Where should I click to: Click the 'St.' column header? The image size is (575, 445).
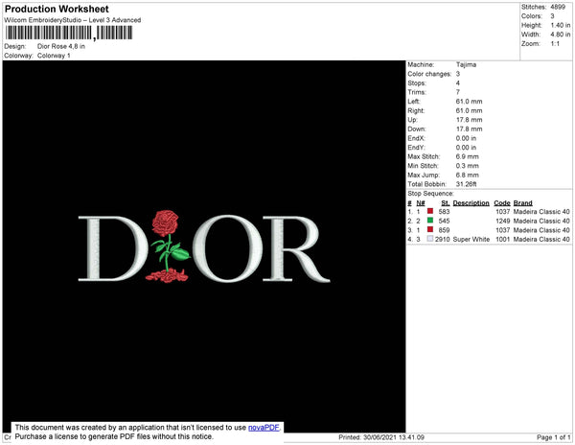point(446,203)
